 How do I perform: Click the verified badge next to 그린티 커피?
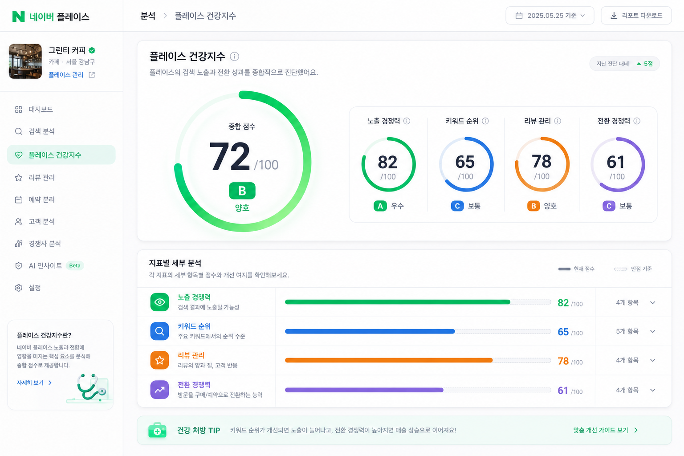[92, 50]
